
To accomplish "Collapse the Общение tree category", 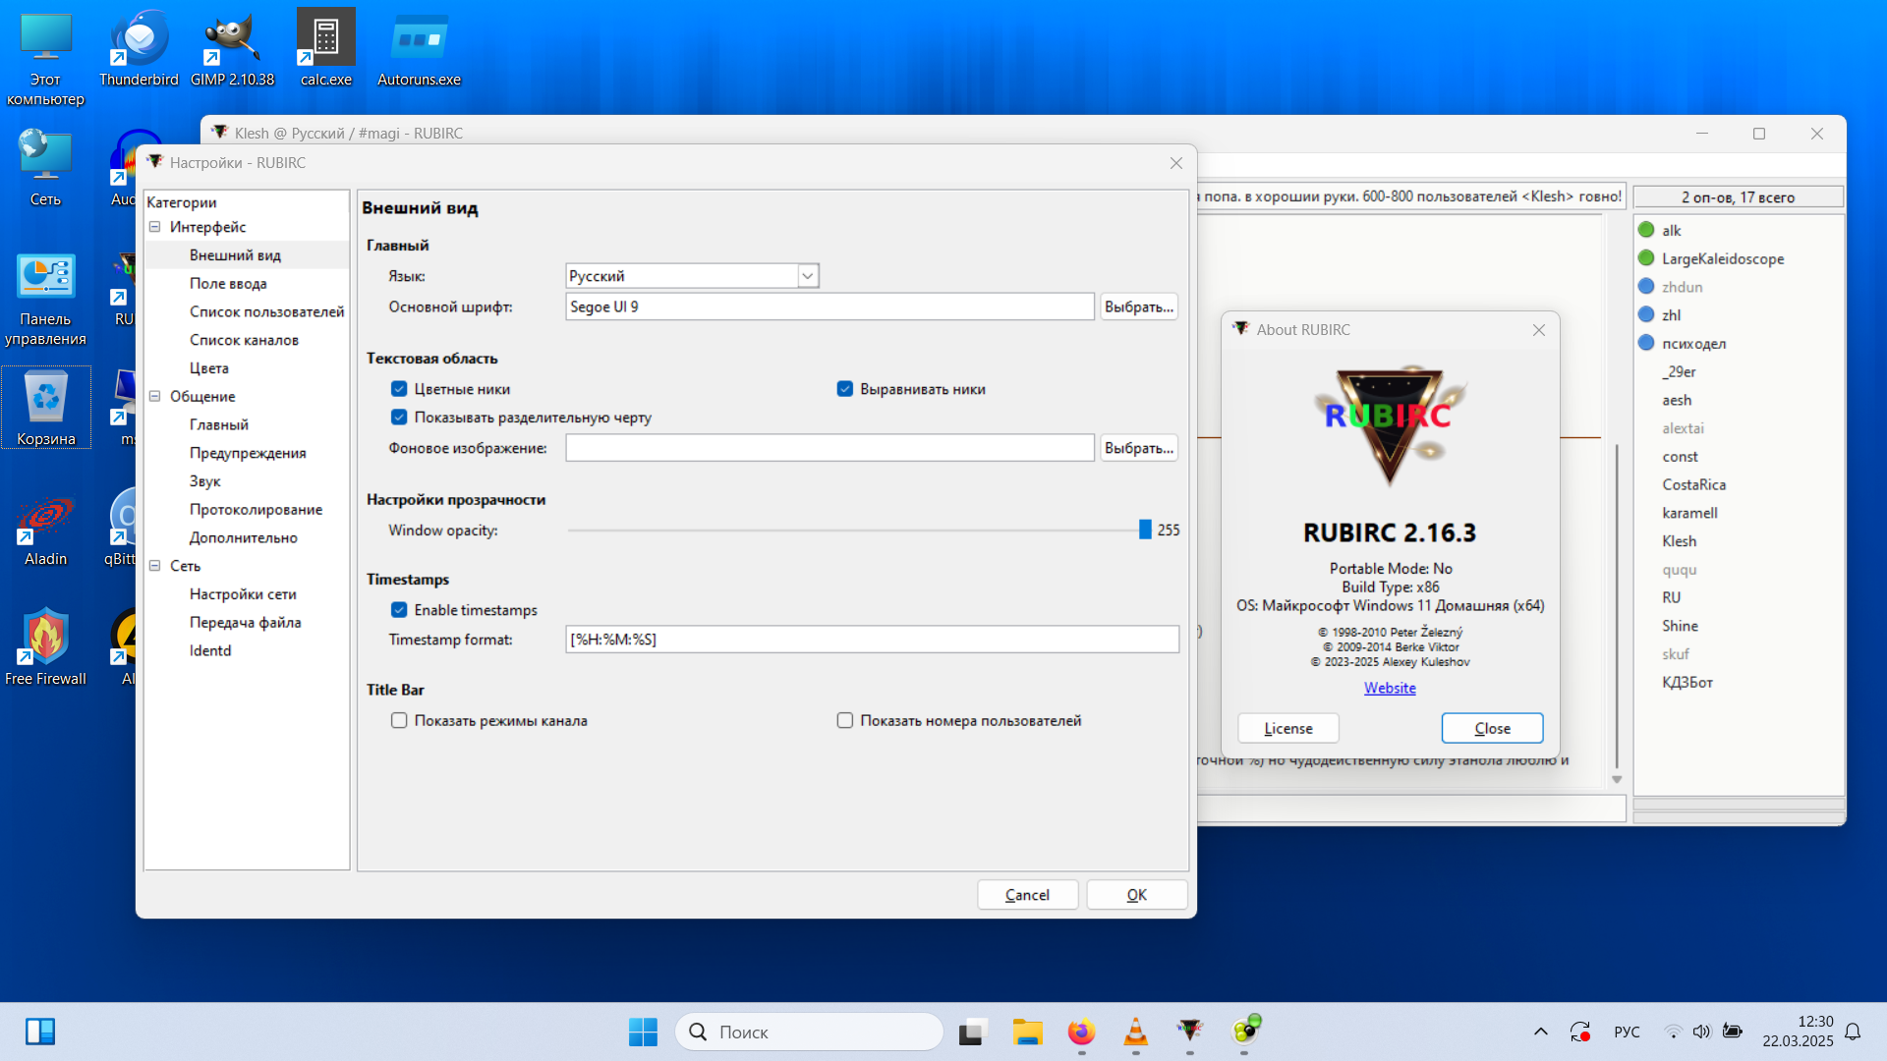I will (x=154, y=397).
